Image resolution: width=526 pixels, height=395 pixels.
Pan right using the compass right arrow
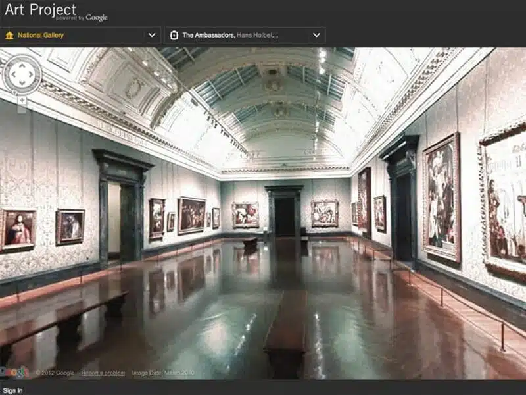tap(31, 74)
